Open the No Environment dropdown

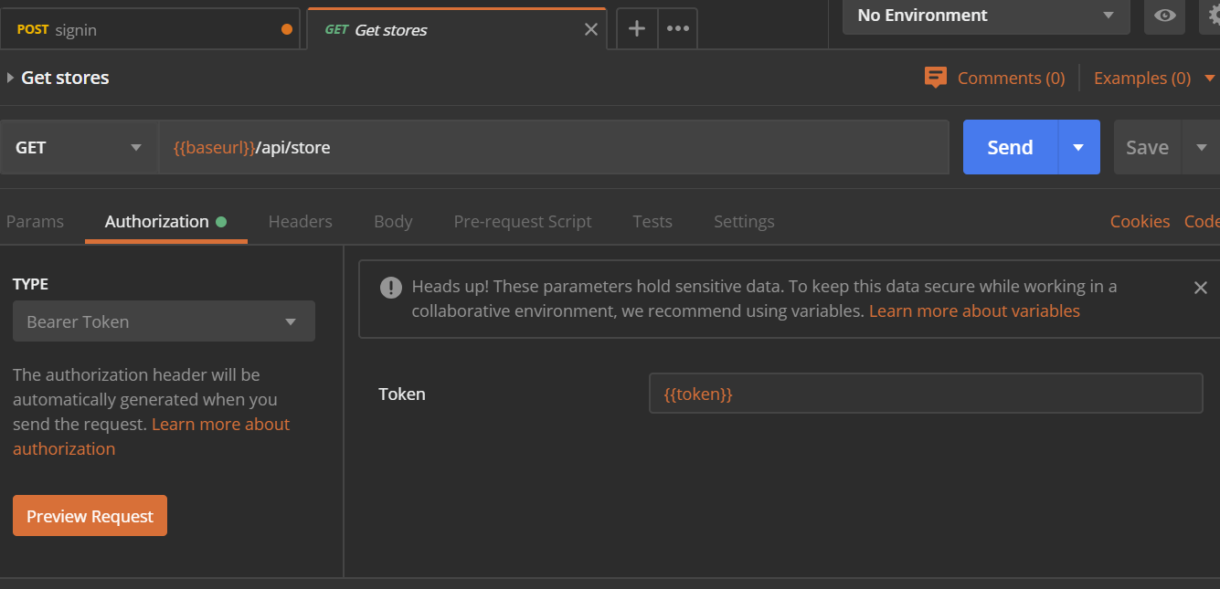pos(985,16)
